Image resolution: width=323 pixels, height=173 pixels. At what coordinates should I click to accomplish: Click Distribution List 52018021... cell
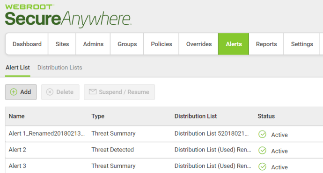tap(212, 134)
